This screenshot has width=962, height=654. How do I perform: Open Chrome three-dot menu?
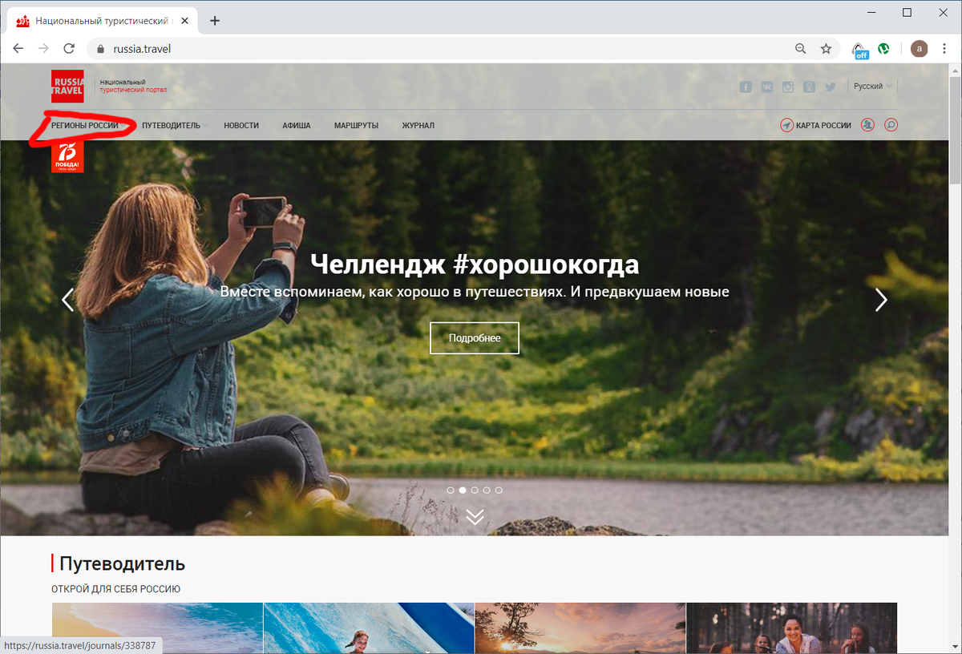pos(944,49)
